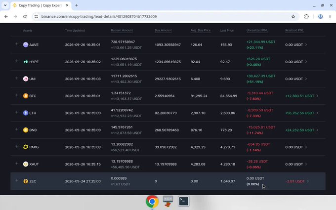Image resolution: width=336 pixels, height=210 pixels.
Task: Close the Copy Trading tab
Action: 67,5
